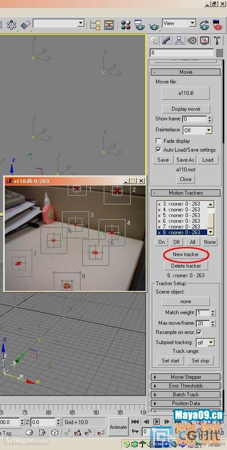The image size is (227, 450).
Task: Expand the Batch Track rollout
Action: click(186, 395)
